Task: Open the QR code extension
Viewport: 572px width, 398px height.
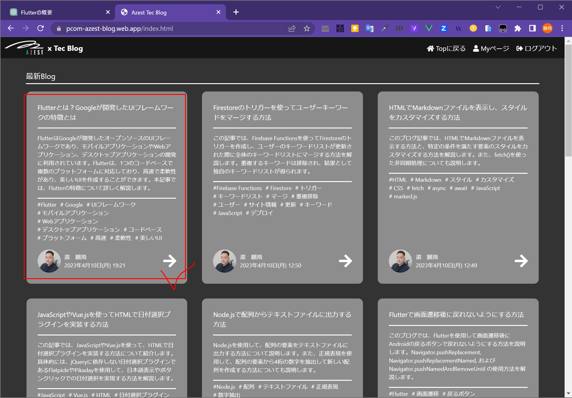Action: (x=340, y=29)
